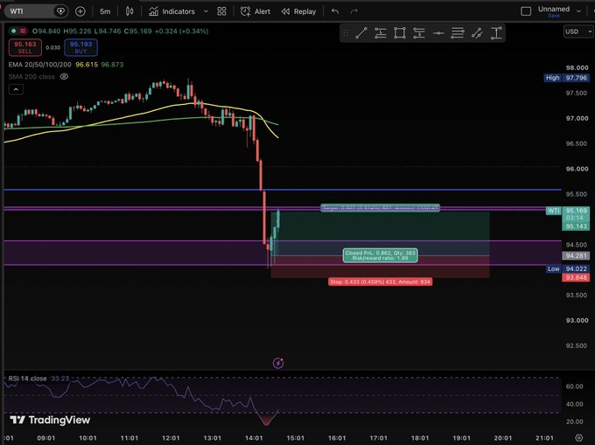595x445 pixels.
Task: Click the pink approximate-data badge
Action: click(x=23, y=31)
